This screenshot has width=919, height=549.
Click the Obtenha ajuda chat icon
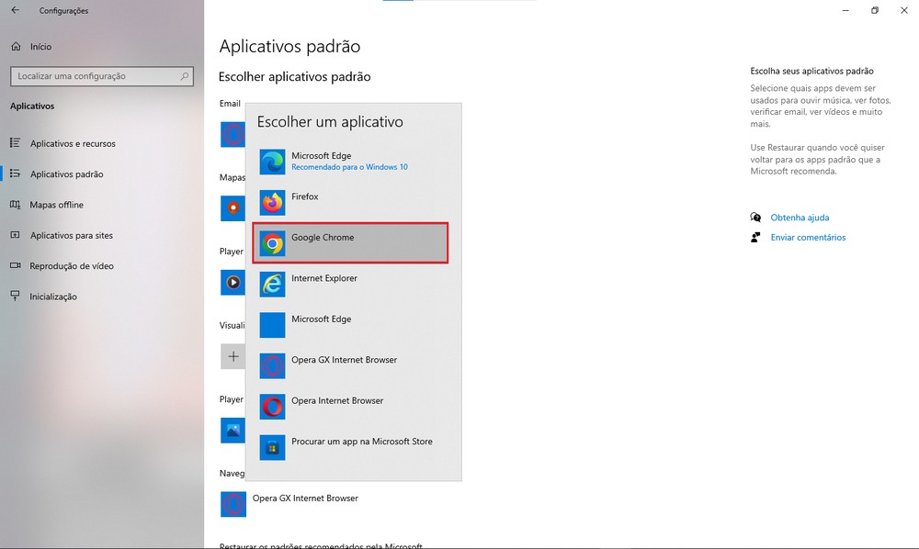coord(755,218)
